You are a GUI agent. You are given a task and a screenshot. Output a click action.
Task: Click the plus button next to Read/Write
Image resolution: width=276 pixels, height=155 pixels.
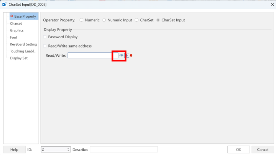(x=127, y=55)
